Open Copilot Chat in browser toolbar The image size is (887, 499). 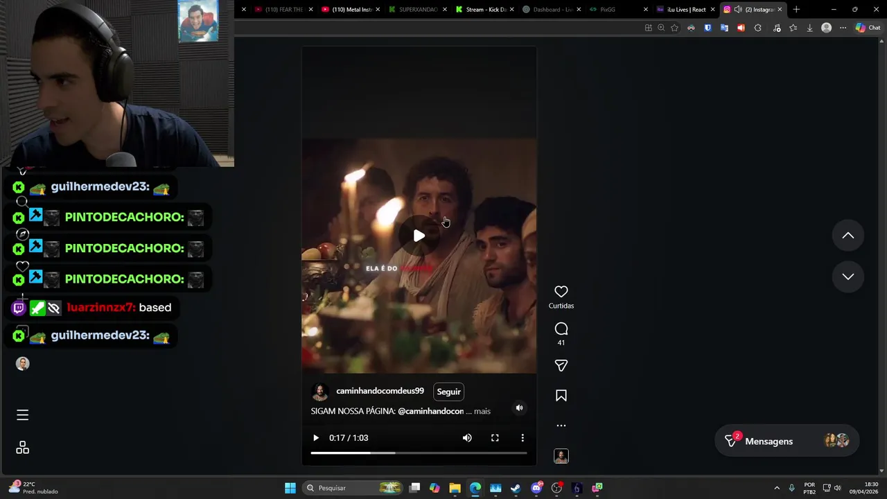click(x=868, y=28)
